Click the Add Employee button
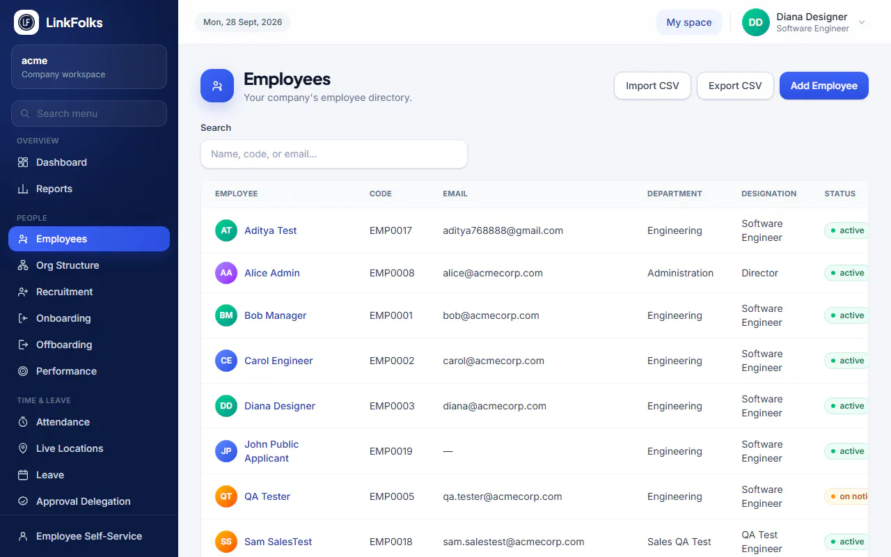This screenshot has height=557, width=891. [824, 86]
